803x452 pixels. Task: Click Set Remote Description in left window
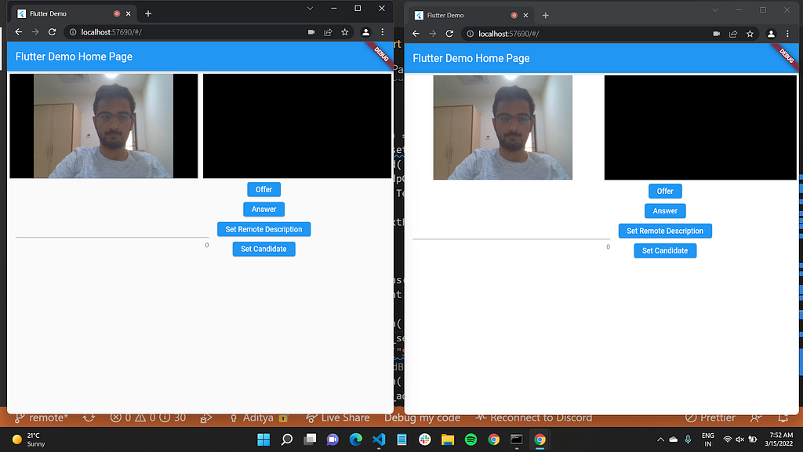[263, 229]
